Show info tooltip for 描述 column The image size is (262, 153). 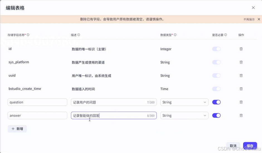click(x=79, y=35)
